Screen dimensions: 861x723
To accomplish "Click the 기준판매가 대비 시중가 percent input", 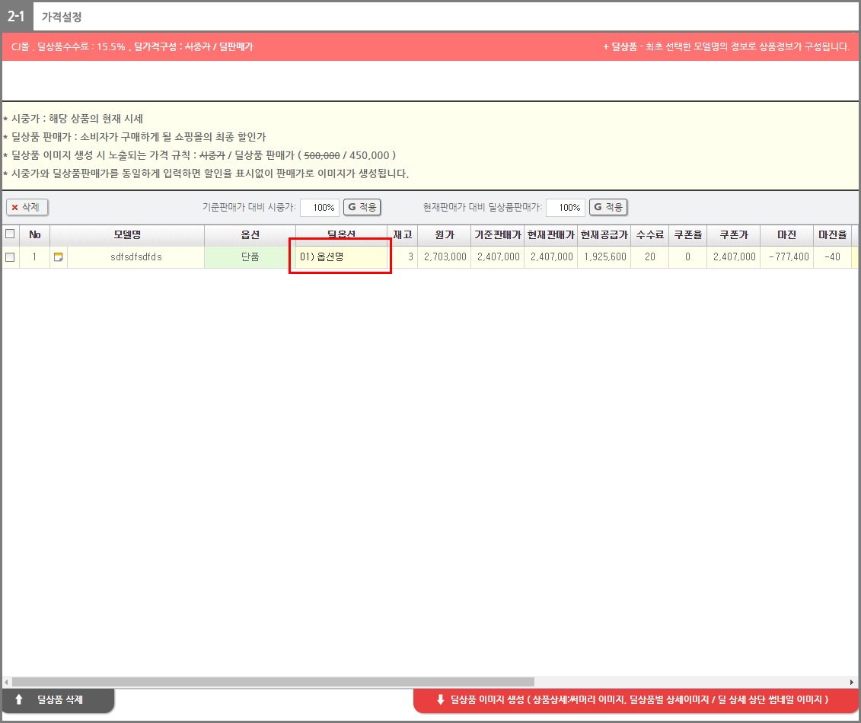I will click(320, 207).
